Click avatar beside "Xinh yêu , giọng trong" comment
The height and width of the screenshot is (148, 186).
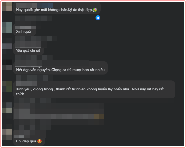coord(7,86)
